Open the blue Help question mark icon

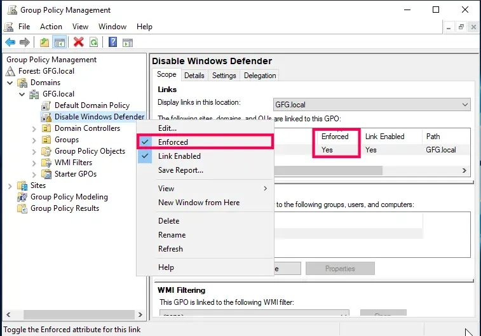tap(113, 42)
